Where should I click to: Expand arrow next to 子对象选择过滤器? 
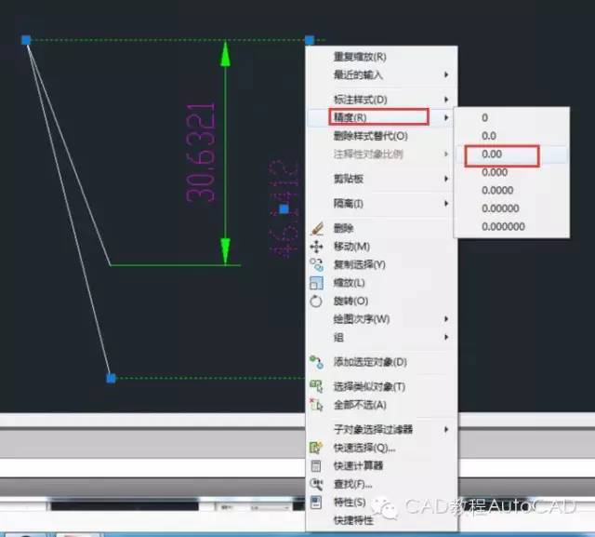[x=446, y=430]
